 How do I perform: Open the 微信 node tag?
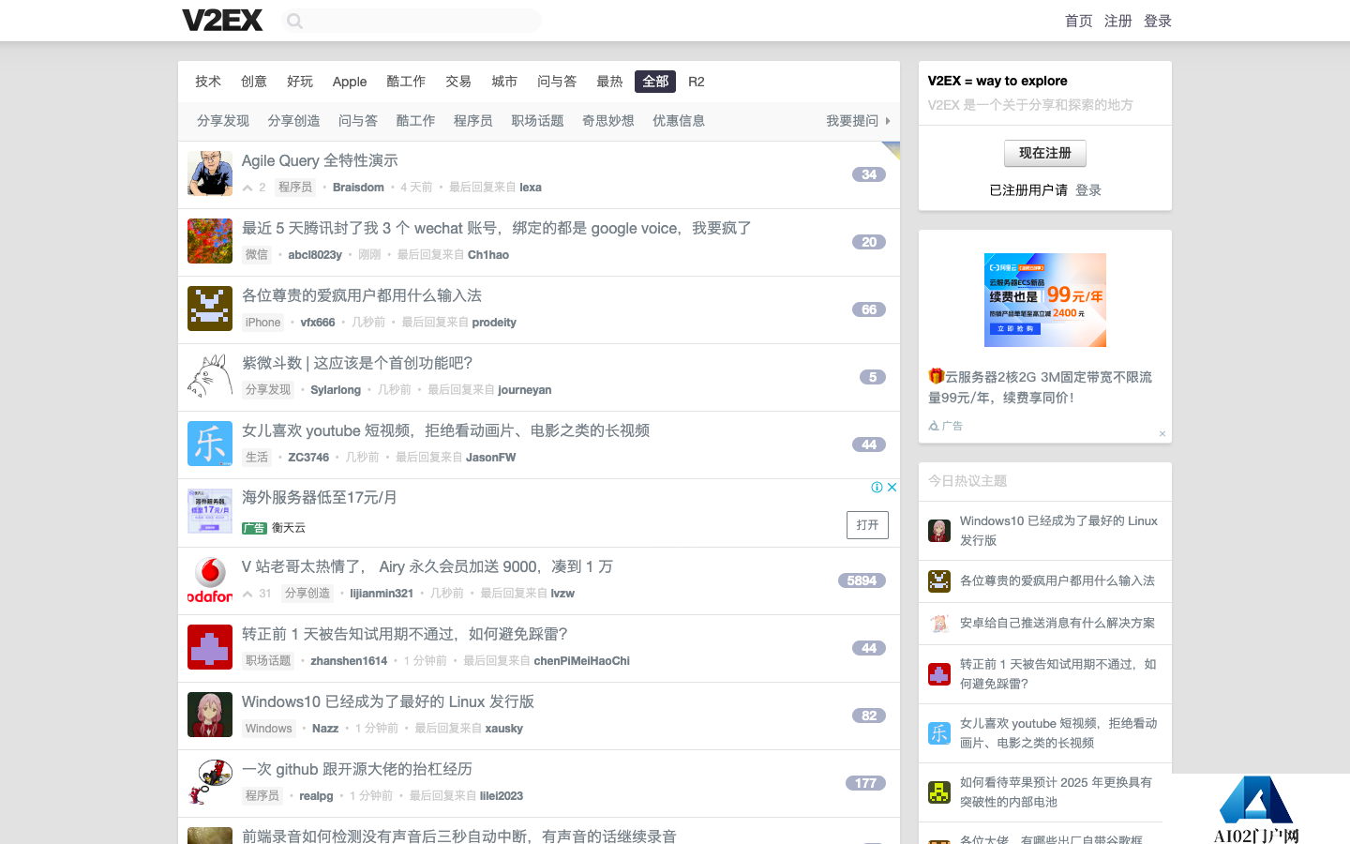(x=257, y=255)
